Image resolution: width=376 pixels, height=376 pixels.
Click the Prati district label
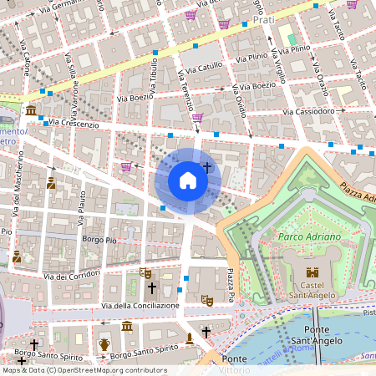coord(264,20)
